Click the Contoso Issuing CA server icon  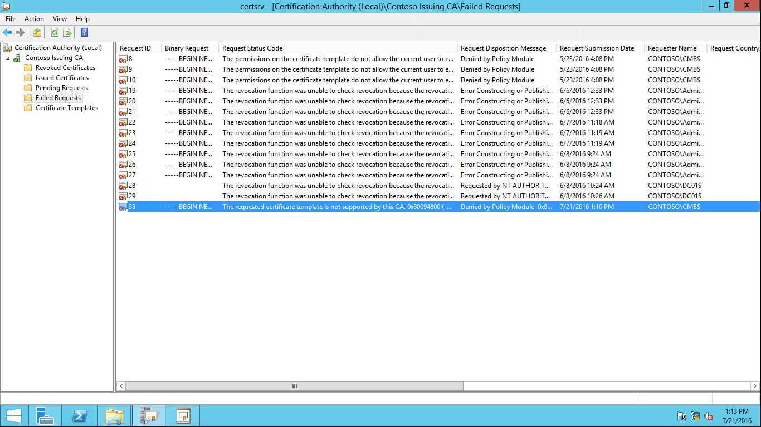tap(17, 58)
